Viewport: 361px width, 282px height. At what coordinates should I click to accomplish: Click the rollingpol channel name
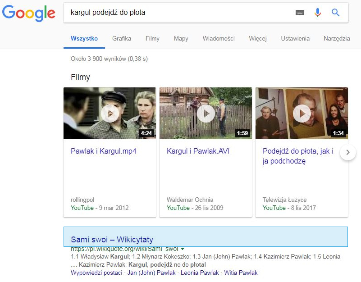pyautogui.click(x=82, y=200)
